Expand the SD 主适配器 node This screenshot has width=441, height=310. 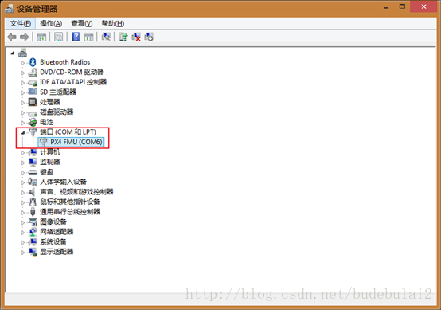pos(23,92)
